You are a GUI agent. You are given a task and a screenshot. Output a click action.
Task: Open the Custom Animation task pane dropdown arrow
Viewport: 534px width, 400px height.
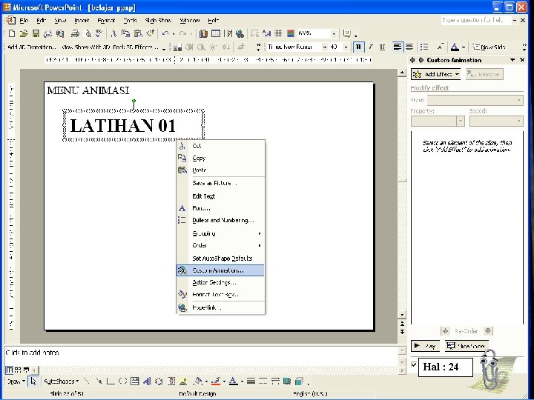click(x=512, y=60)
